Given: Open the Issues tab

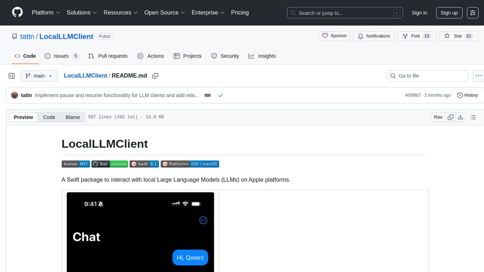Looking at the screenshot, I should click(62, 56).
